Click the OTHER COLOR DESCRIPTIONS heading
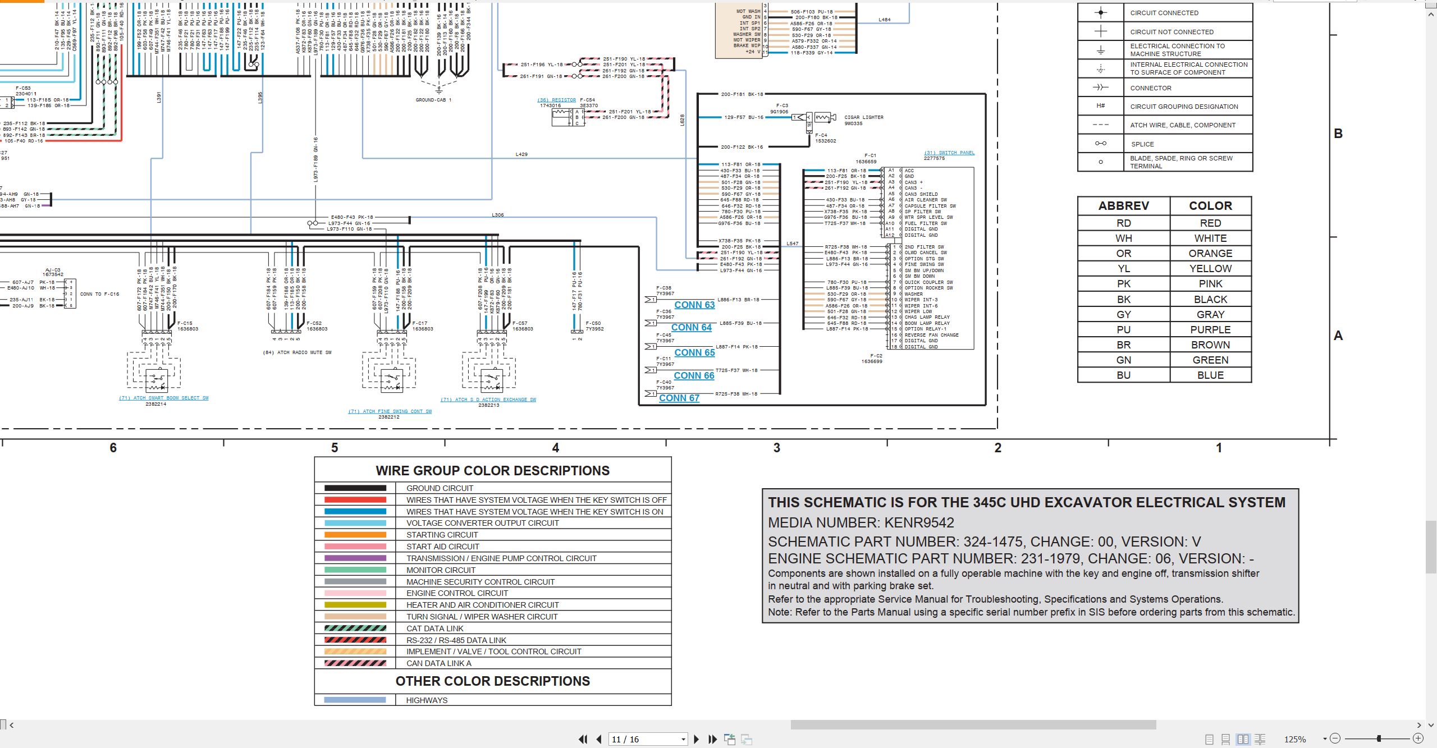The image size is (1437, 748). click(492, 681)
